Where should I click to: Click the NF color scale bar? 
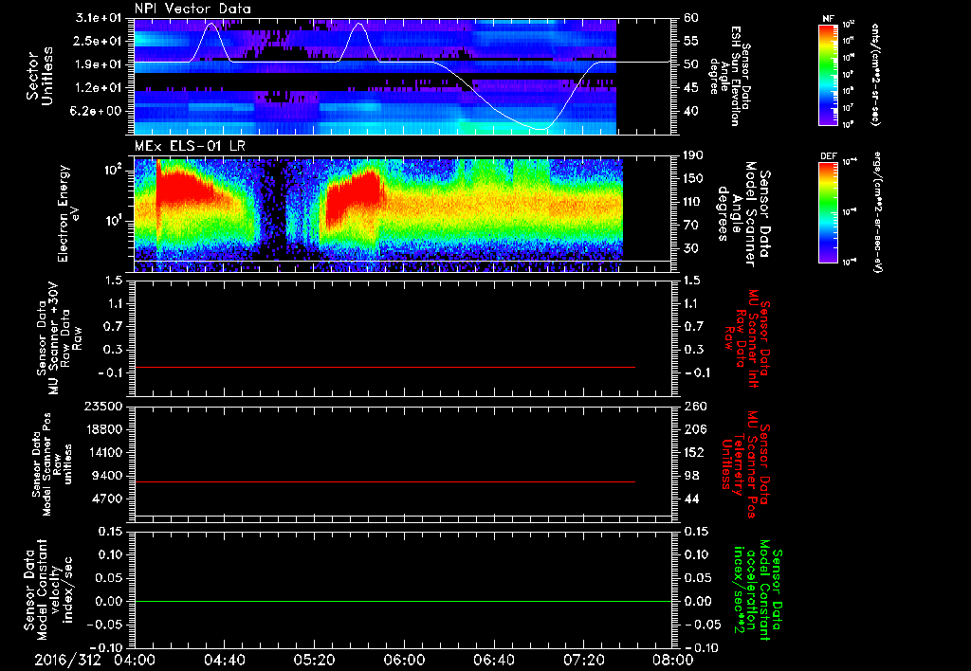click(x=829, y=74)
